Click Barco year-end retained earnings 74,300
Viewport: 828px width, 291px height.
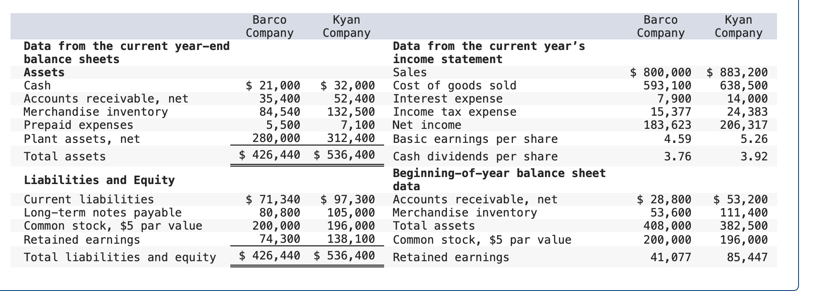[x=280, y=239]
